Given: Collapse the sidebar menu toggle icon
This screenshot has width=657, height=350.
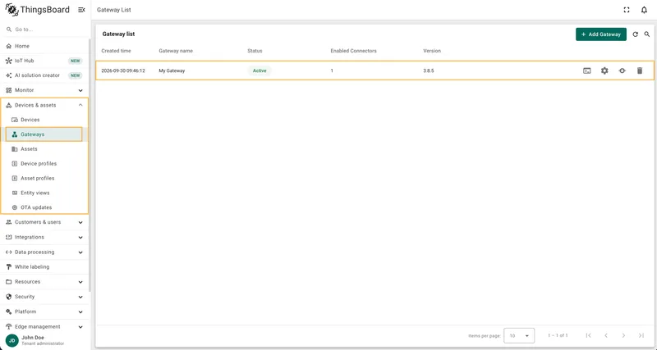Looking at the screenshot, I should (81, 10).
